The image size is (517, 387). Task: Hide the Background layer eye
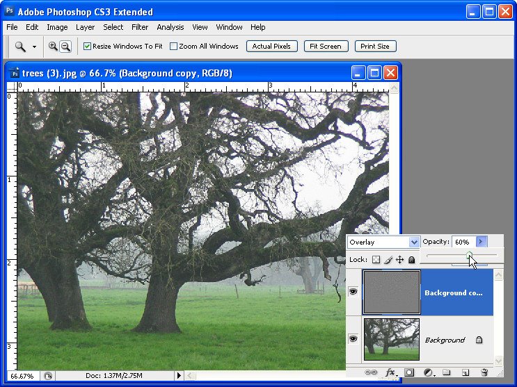[353, 339]
